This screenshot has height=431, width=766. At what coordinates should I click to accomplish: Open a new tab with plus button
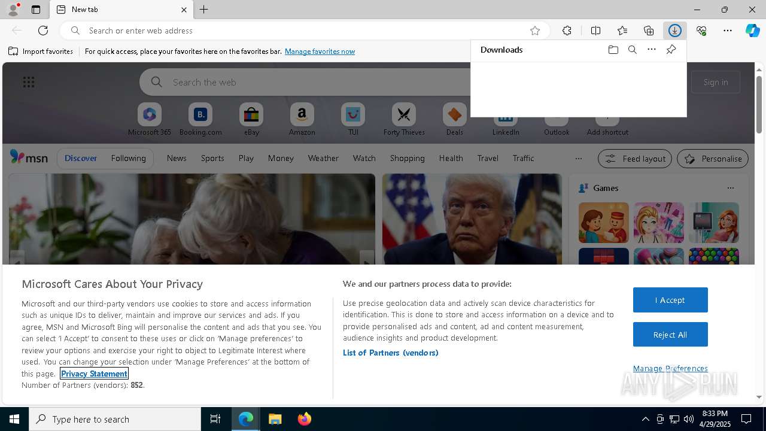pos(204,10)
